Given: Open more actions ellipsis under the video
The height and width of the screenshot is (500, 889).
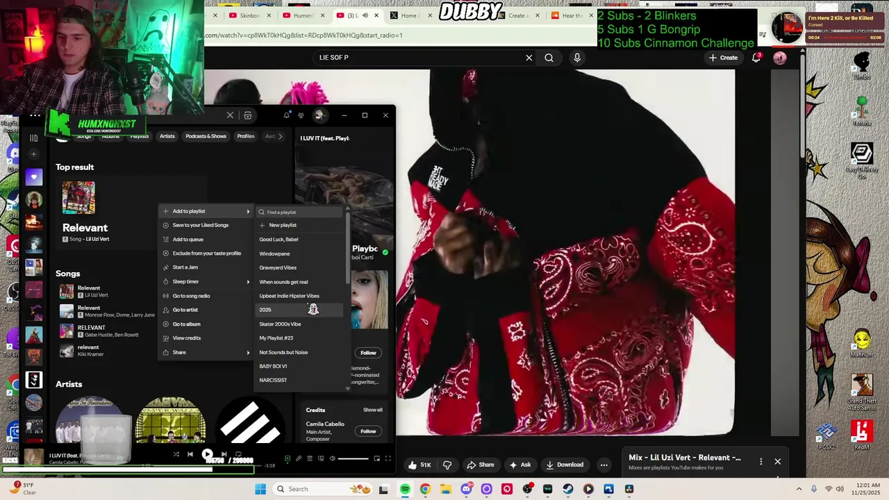Looking at the screenshot, I should click(x=604, y=465).
